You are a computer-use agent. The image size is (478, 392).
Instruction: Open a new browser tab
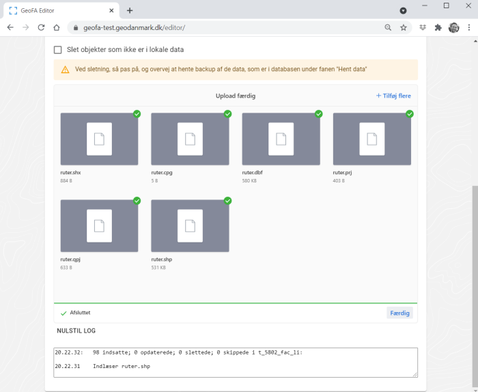[x=130, y=11]
